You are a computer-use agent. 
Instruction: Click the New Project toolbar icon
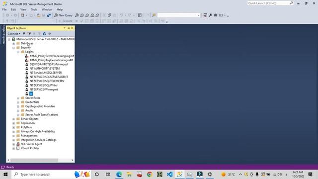coord(22,15)
